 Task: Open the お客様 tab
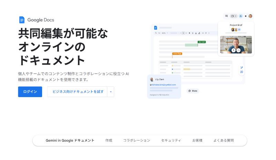coord(197,140)
